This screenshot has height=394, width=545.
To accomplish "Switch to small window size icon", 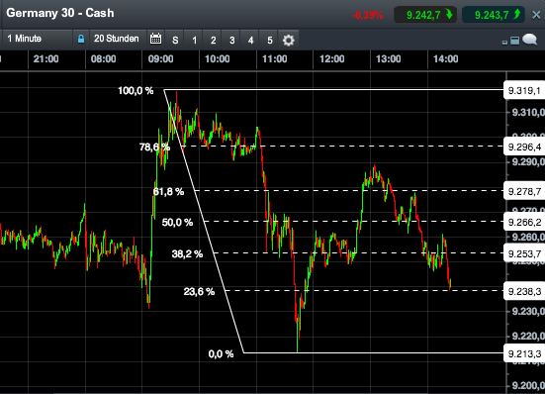I will click(x=505, y=43).
